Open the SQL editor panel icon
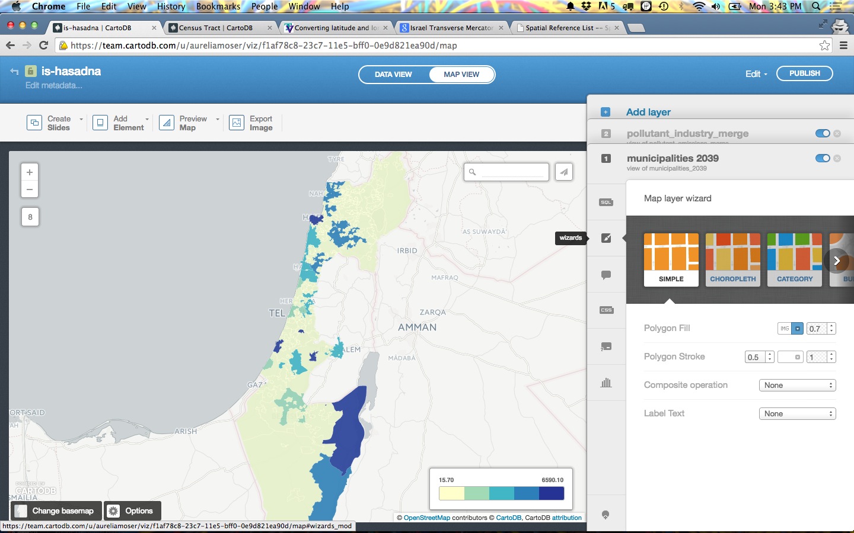 pyautogui.click(x=606, y=202)
